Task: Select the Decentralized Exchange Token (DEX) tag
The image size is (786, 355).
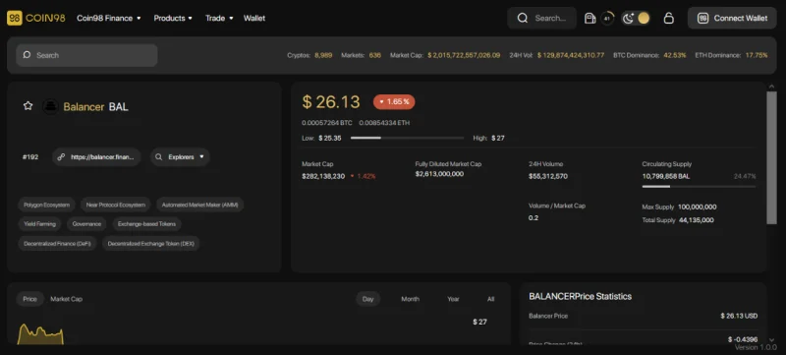Action: point(151,244)
